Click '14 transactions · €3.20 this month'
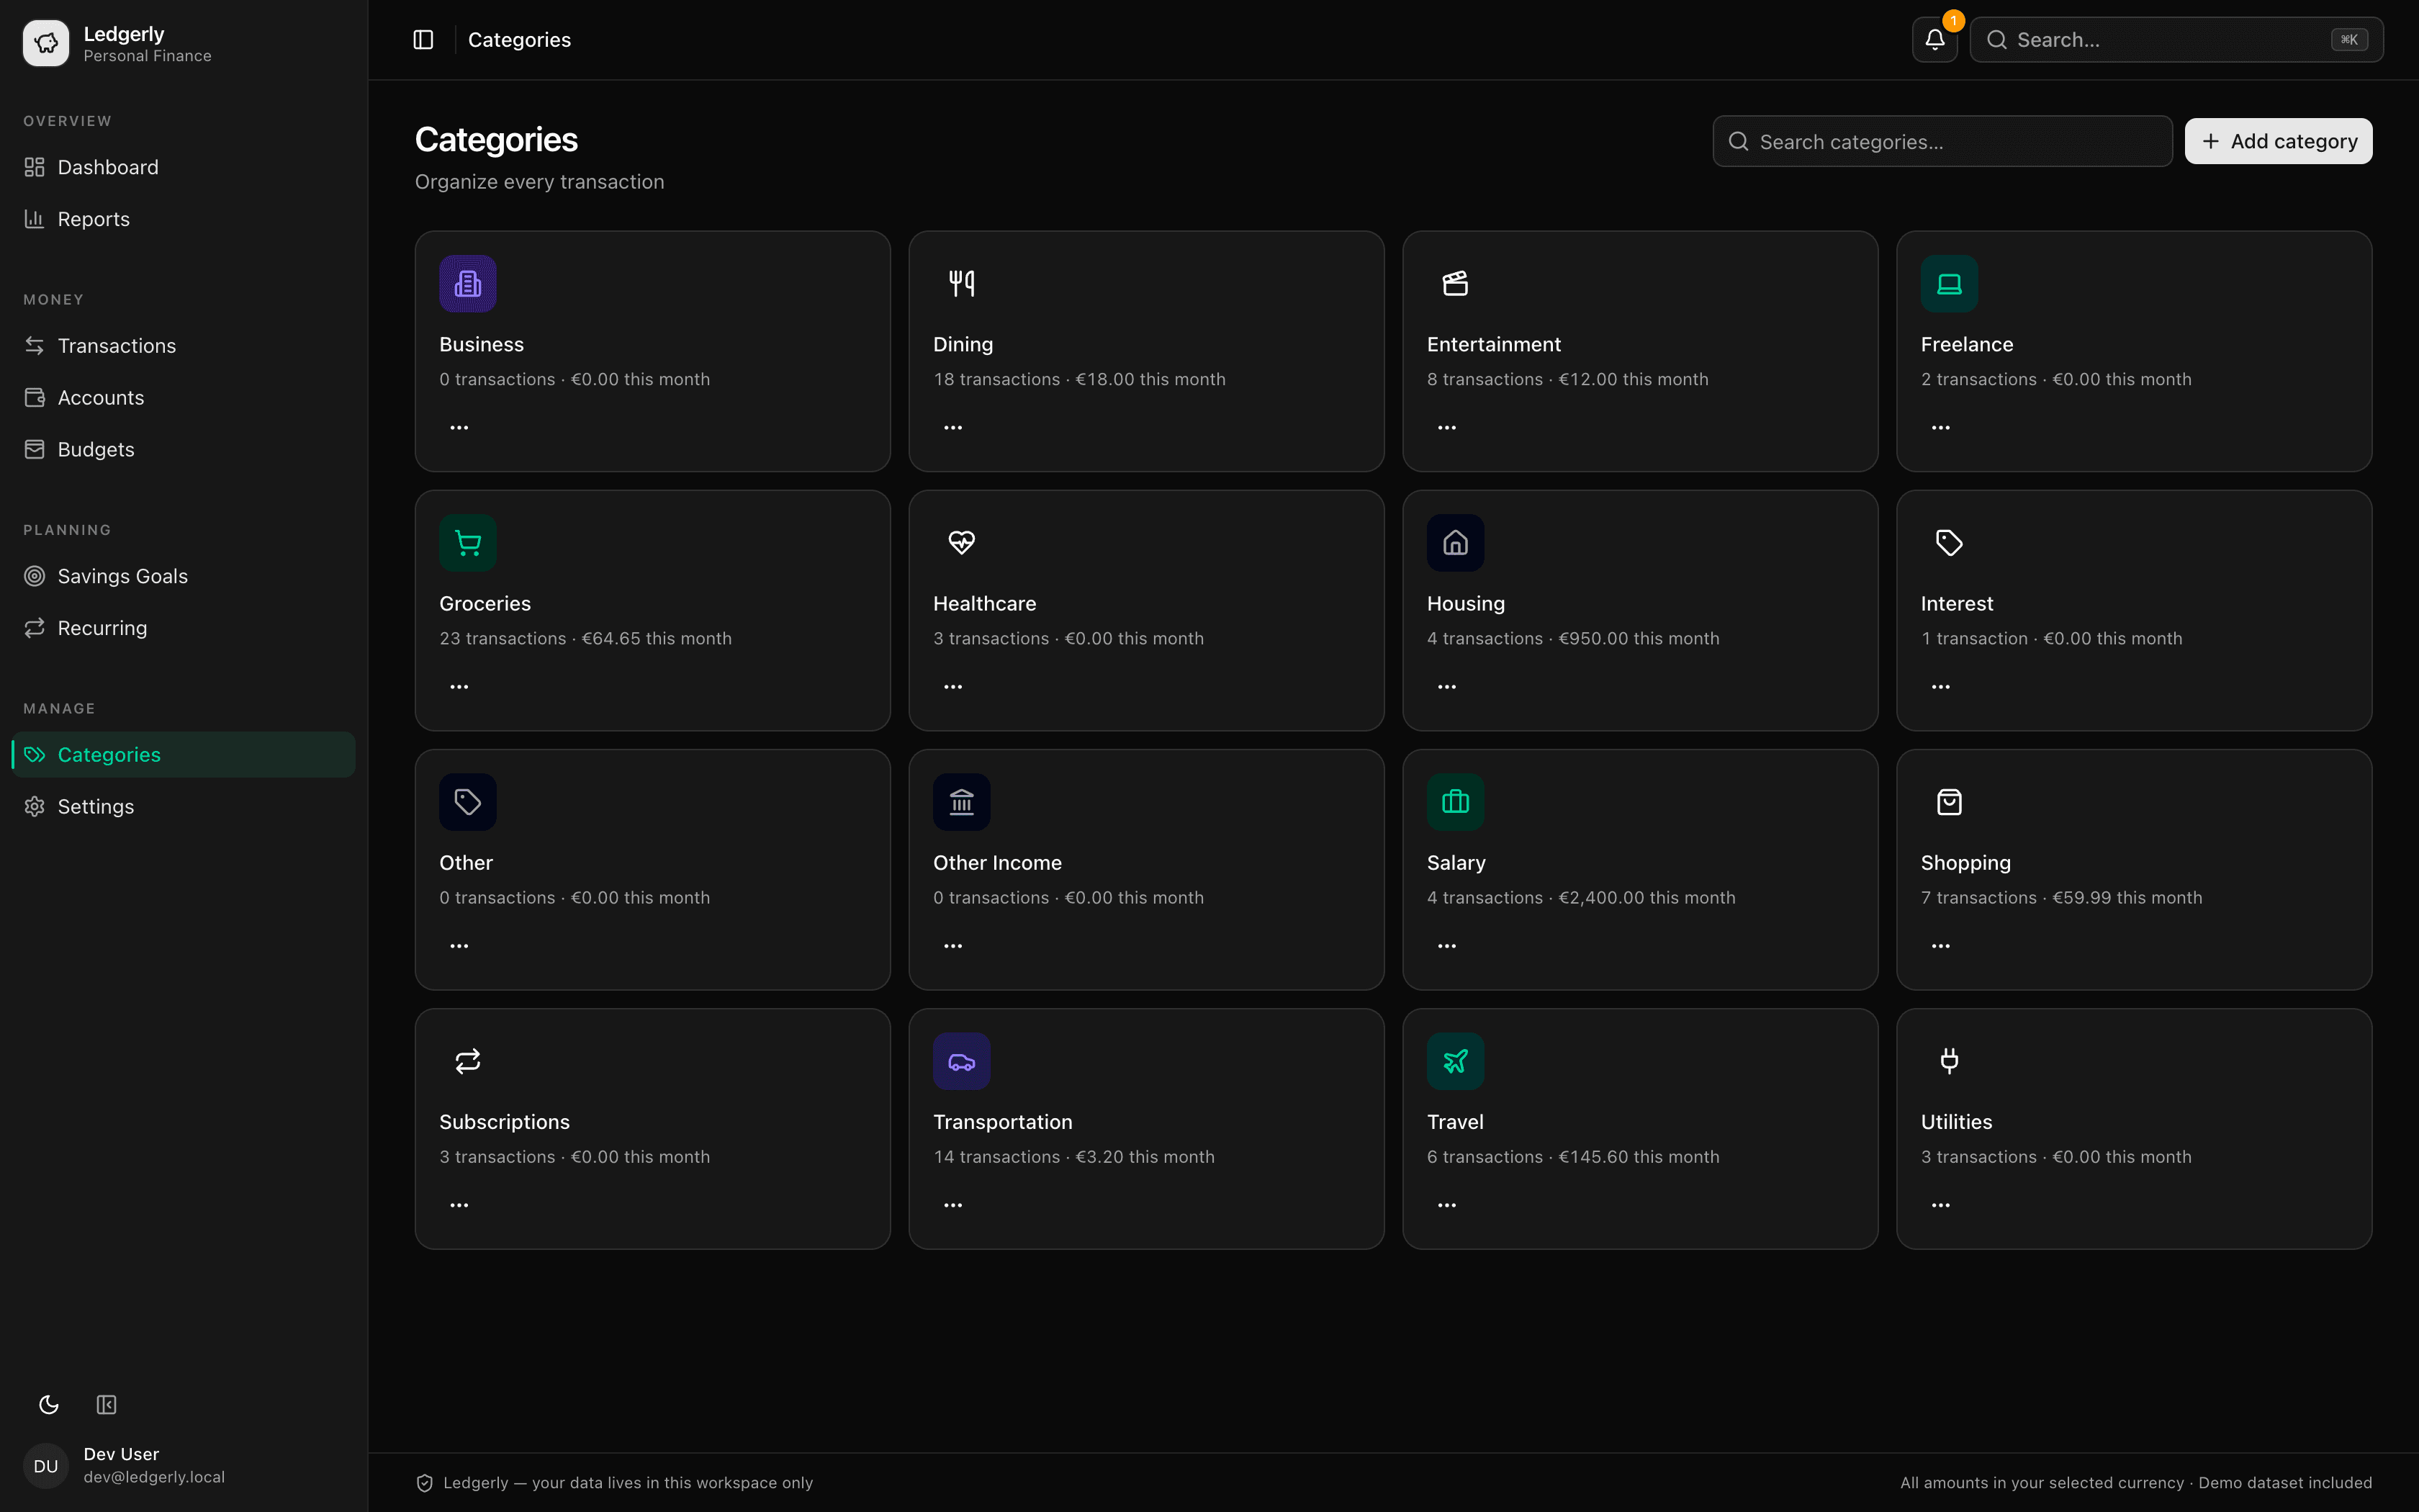 1073,1157
